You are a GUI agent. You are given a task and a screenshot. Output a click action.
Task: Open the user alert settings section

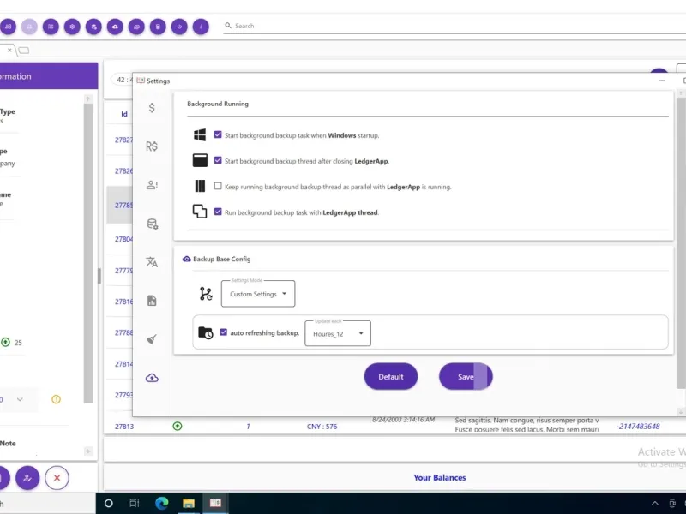point(152,185)
